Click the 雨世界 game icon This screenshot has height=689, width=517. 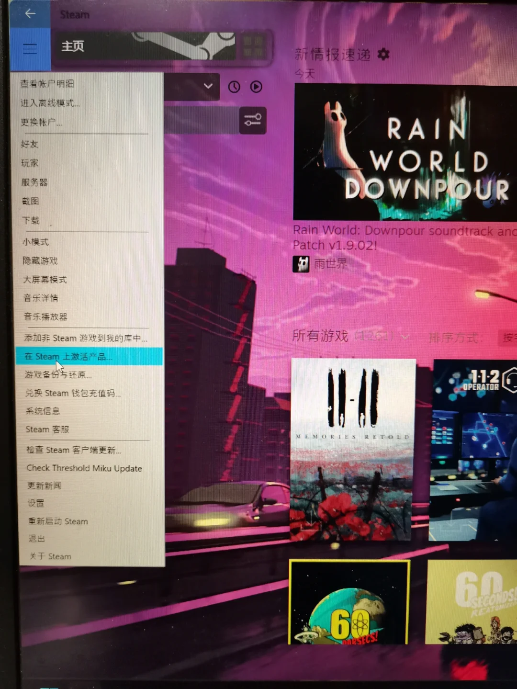[301, 264]
